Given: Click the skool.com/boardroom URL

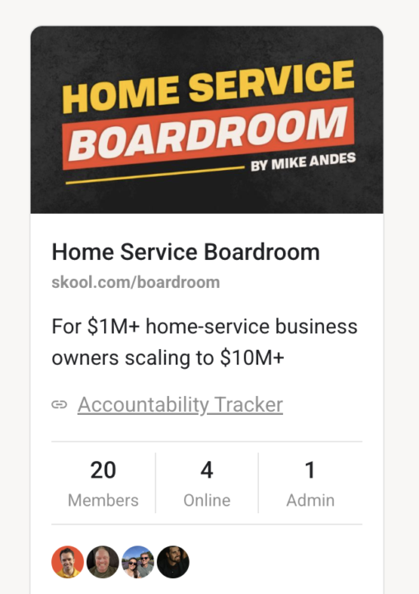Looking at the screenshot, I should pyautogui.click(x=135, y=282).
